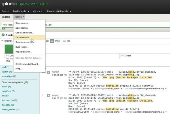Open the source (1) field
Image resolution: width=170 pixels, height=114 pixels.
point(7,72)
